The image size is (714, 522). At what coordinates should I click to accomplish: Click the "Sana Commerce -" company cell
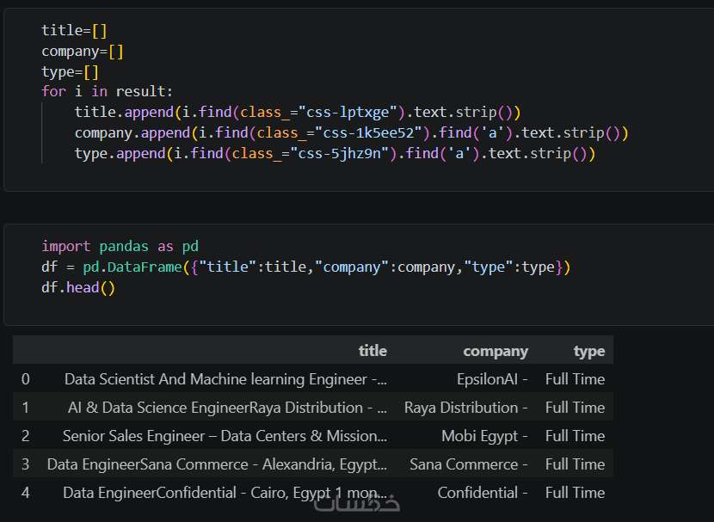pyautogui.click(x=469, y=464)
